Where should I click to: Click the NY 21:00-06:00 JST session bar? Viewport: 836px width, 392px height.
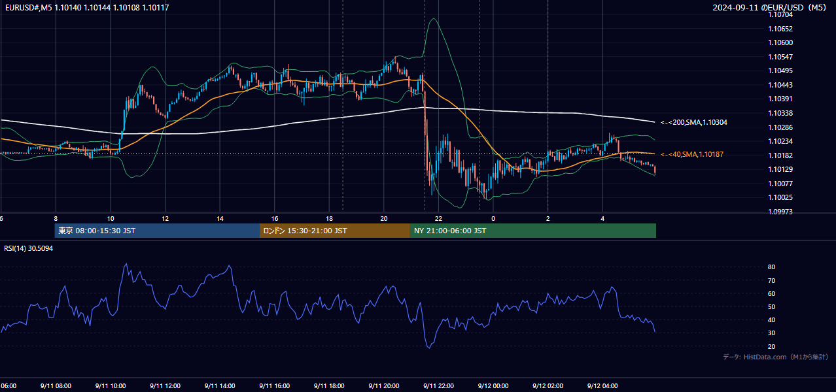point(533,231)
